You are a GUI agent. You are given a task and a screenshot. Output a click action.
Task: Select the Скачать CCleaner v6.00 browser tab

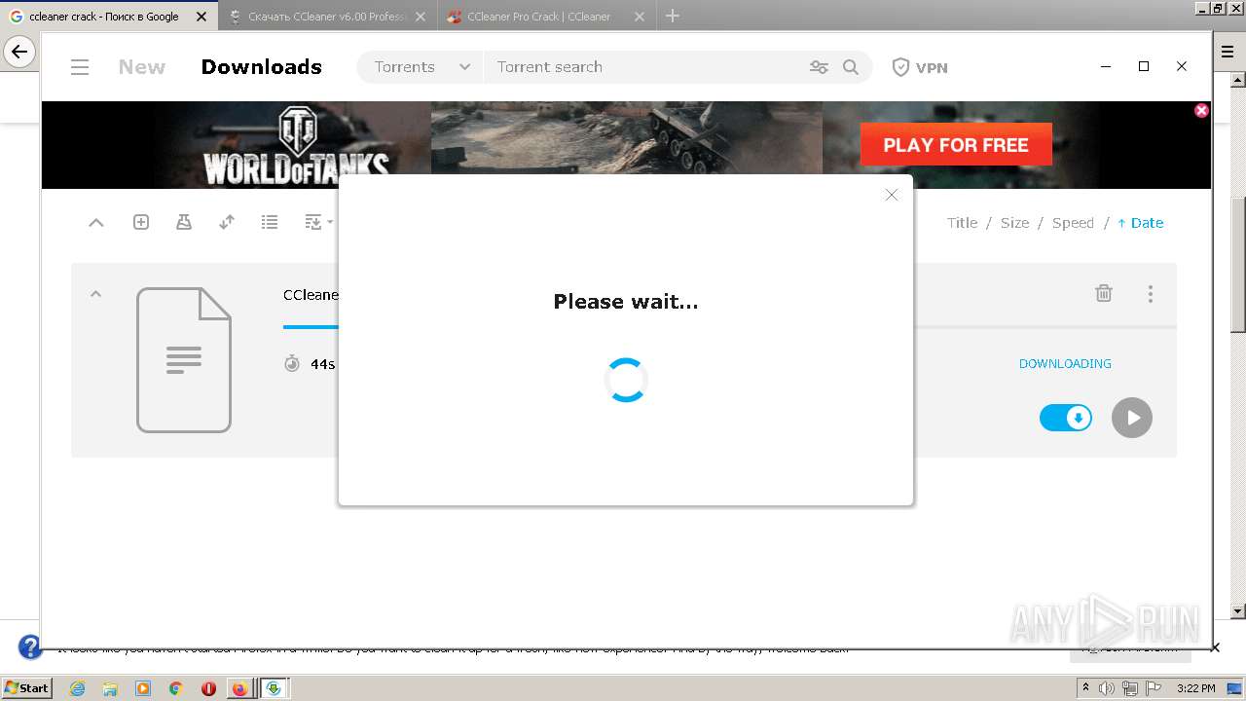(327, 17)
